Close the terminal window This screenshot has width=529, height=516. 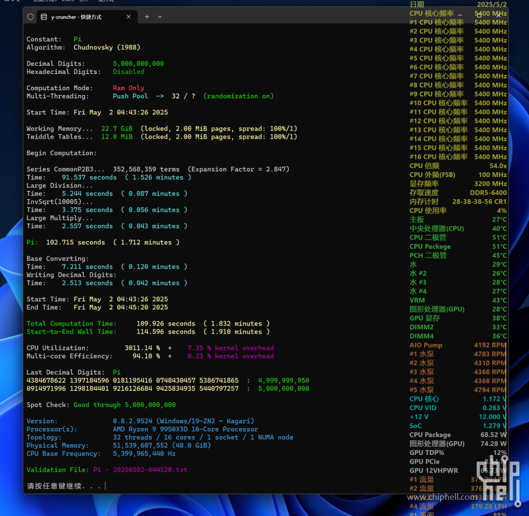pyautogui.click(x=499, y=15)
